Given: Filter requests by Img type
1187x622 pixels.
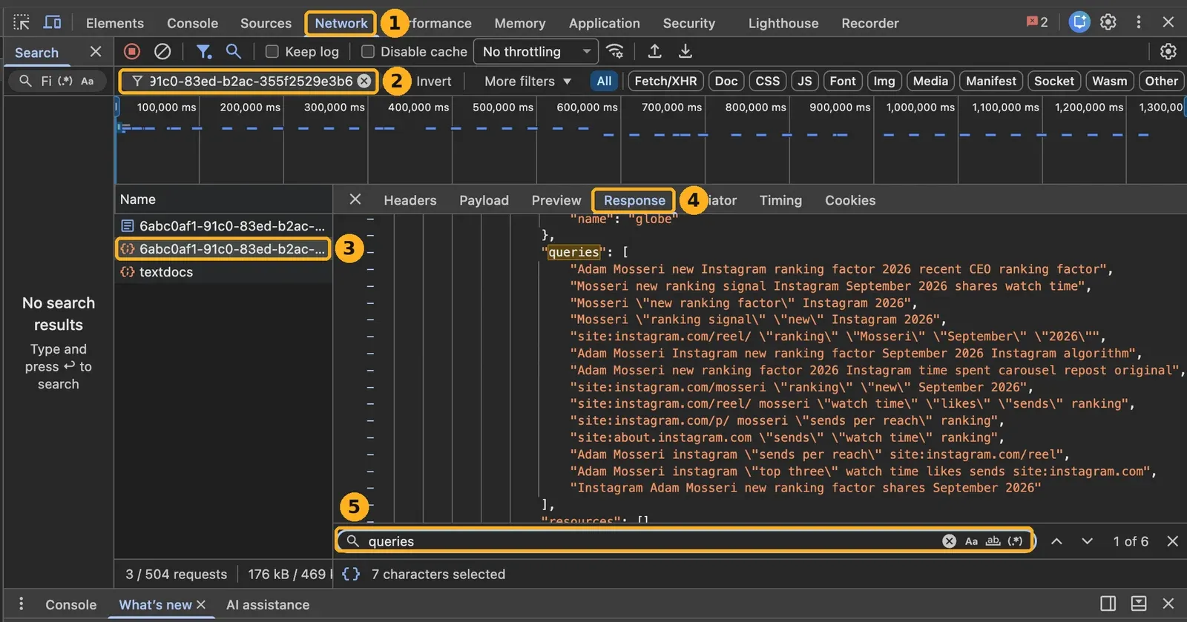Looking at the screenshot, I should [884, 81].
